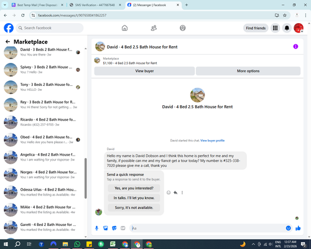Open the sticker picker icon
Viewport: 311px width, 249px height.
(x=114, y=228)
